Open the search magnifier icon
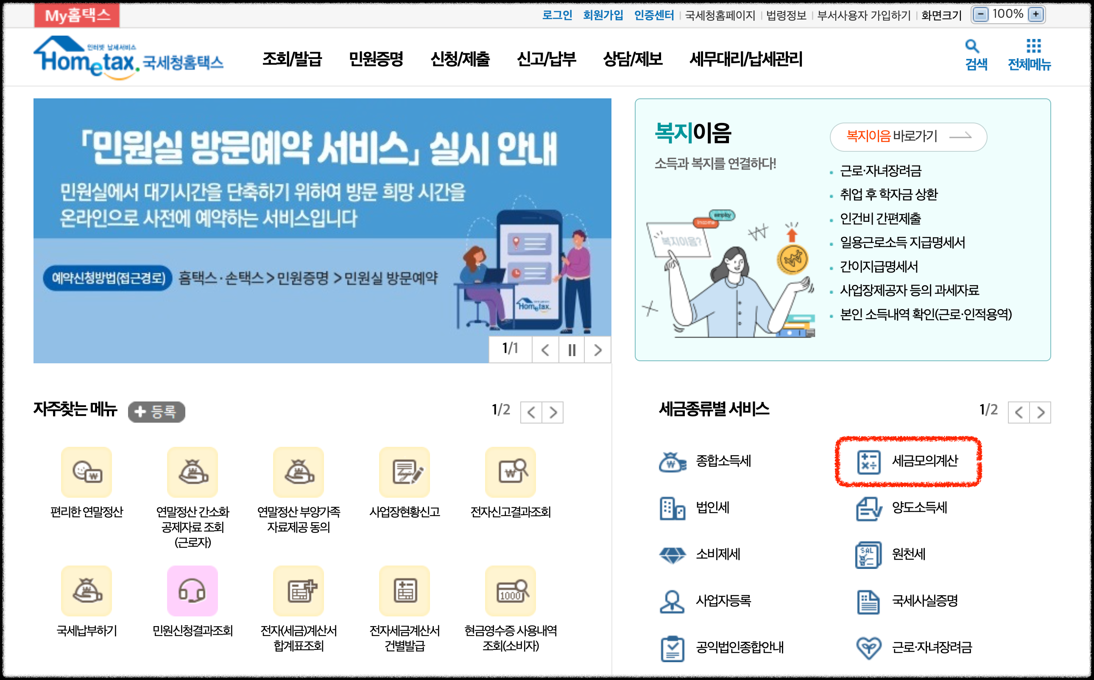The height and width of the screenshot is (680, 1094). [971, 46]
